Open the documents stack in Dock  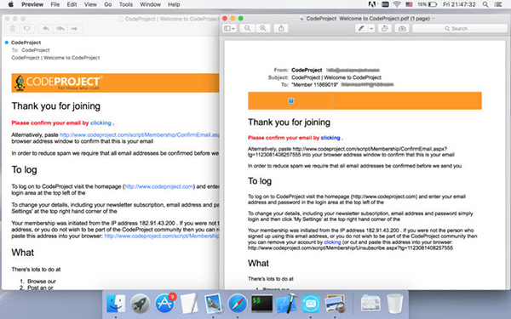(x=370, y=303)
